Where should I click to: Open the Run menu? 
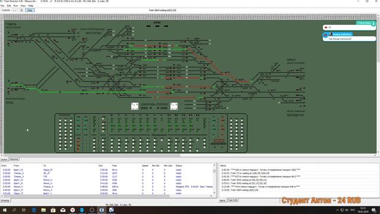[16, 5]
